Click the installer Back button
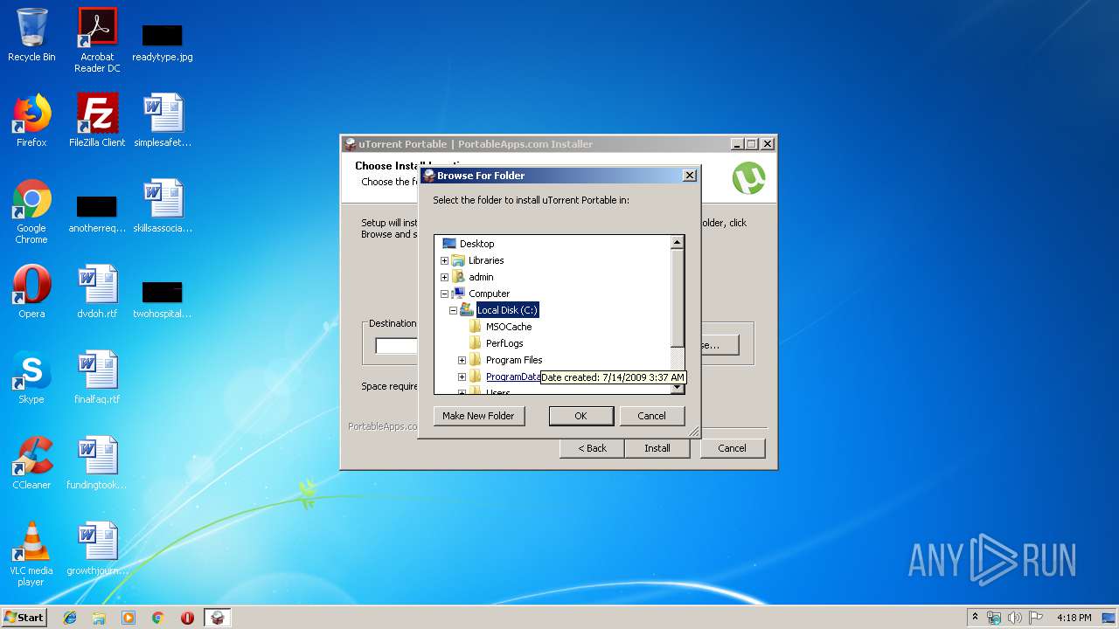This screenshot has width=1119, height=629. [592, 448]
